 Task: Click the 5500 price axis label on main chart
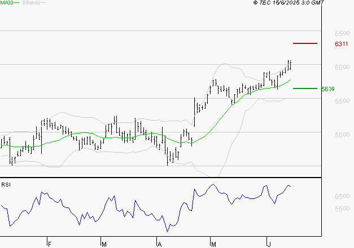pyautogui.click(x=341, y=101)
